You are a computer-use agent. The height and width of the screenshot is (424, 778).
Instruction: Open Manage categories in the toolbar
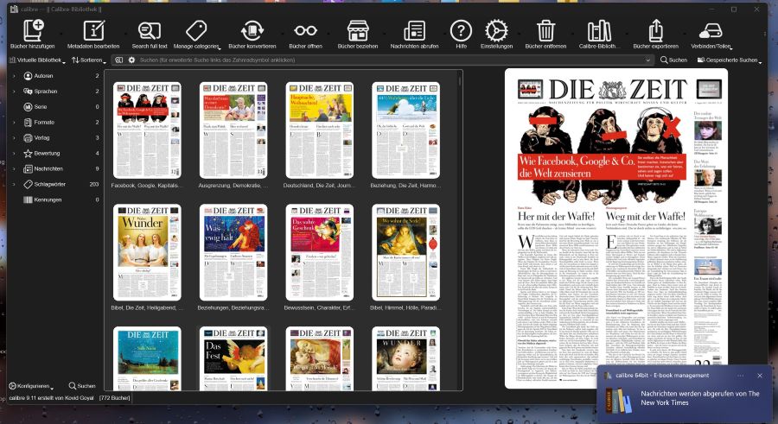click(196, 31)
